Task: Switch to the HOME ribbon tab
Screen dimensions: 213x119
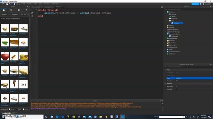Action: 23,4
